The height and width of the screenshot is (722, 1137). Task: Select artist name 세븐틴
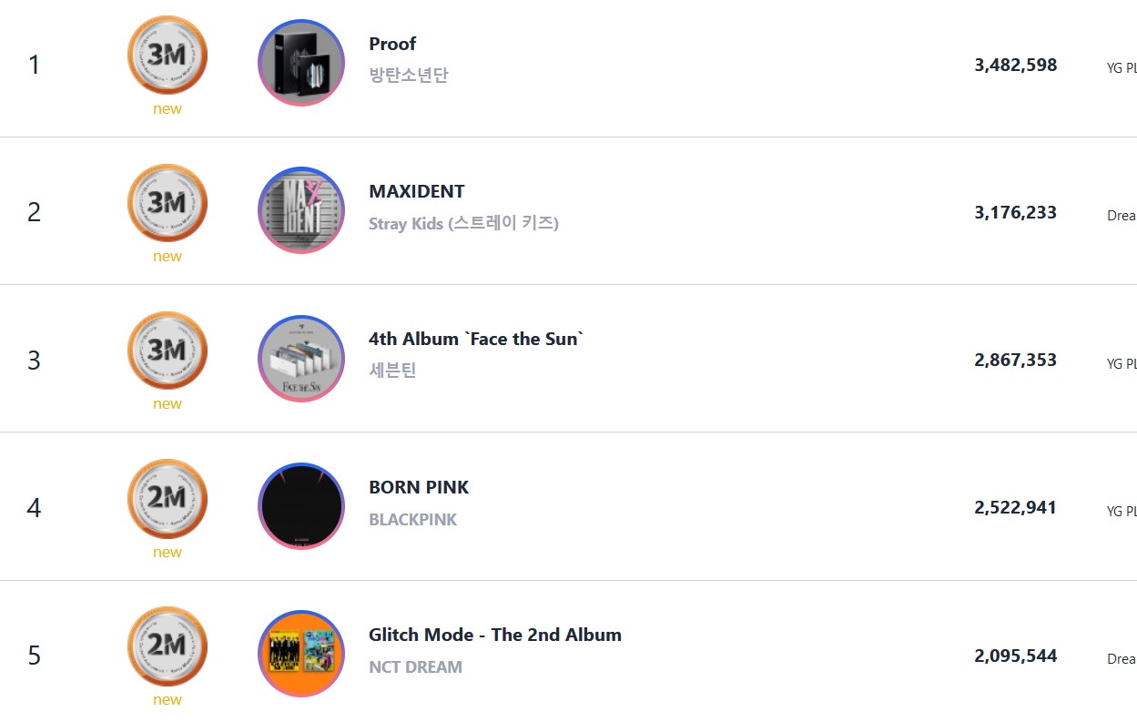392,371
